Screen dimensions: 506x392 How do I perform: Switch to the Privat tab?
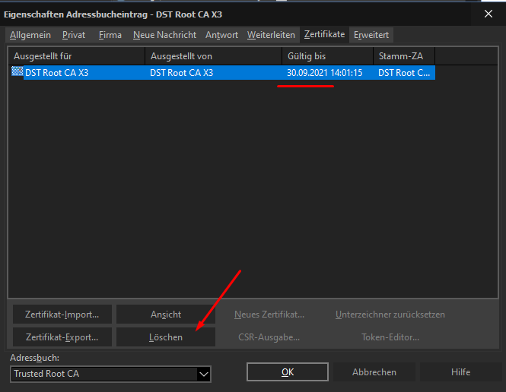point(74,35)
